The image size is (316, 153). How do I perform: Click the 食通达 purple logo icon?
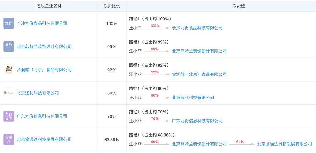click(x=9, y=140)
